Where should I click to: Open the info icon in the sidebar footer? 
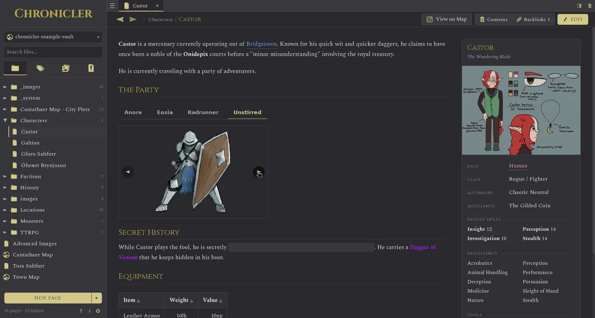click(89, 311)
